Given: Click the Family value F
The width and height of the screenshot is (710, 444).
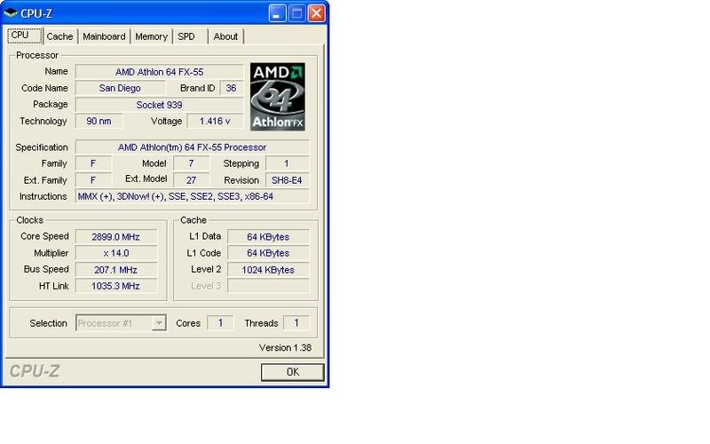Looking at the screenshot, I should (93, 163).
